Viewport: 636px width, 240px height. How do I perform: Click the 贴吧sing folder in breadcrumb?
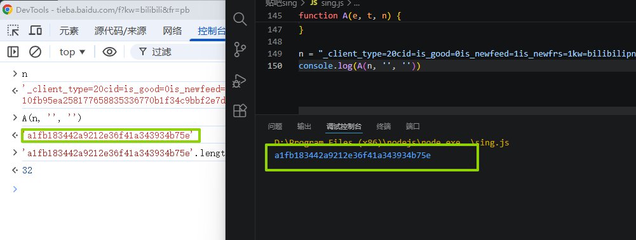[x=281, y=3]
